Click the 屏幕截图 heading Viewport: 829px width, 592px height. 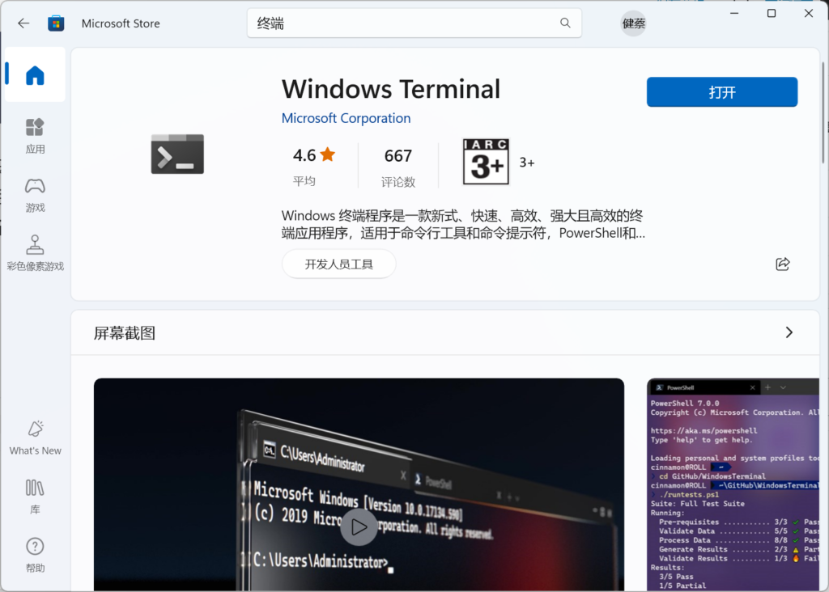(x=124, y=333)
